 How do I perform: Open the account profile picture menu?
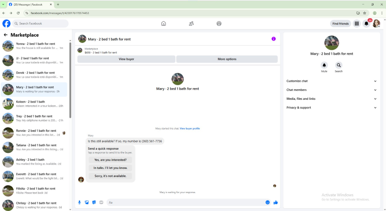click(376, 23)
